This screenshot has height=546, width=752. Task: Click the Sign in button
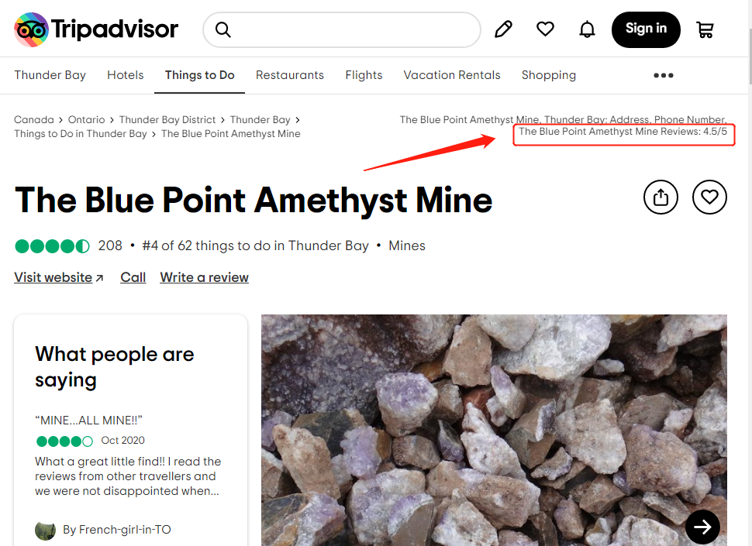tap(646, 29)
